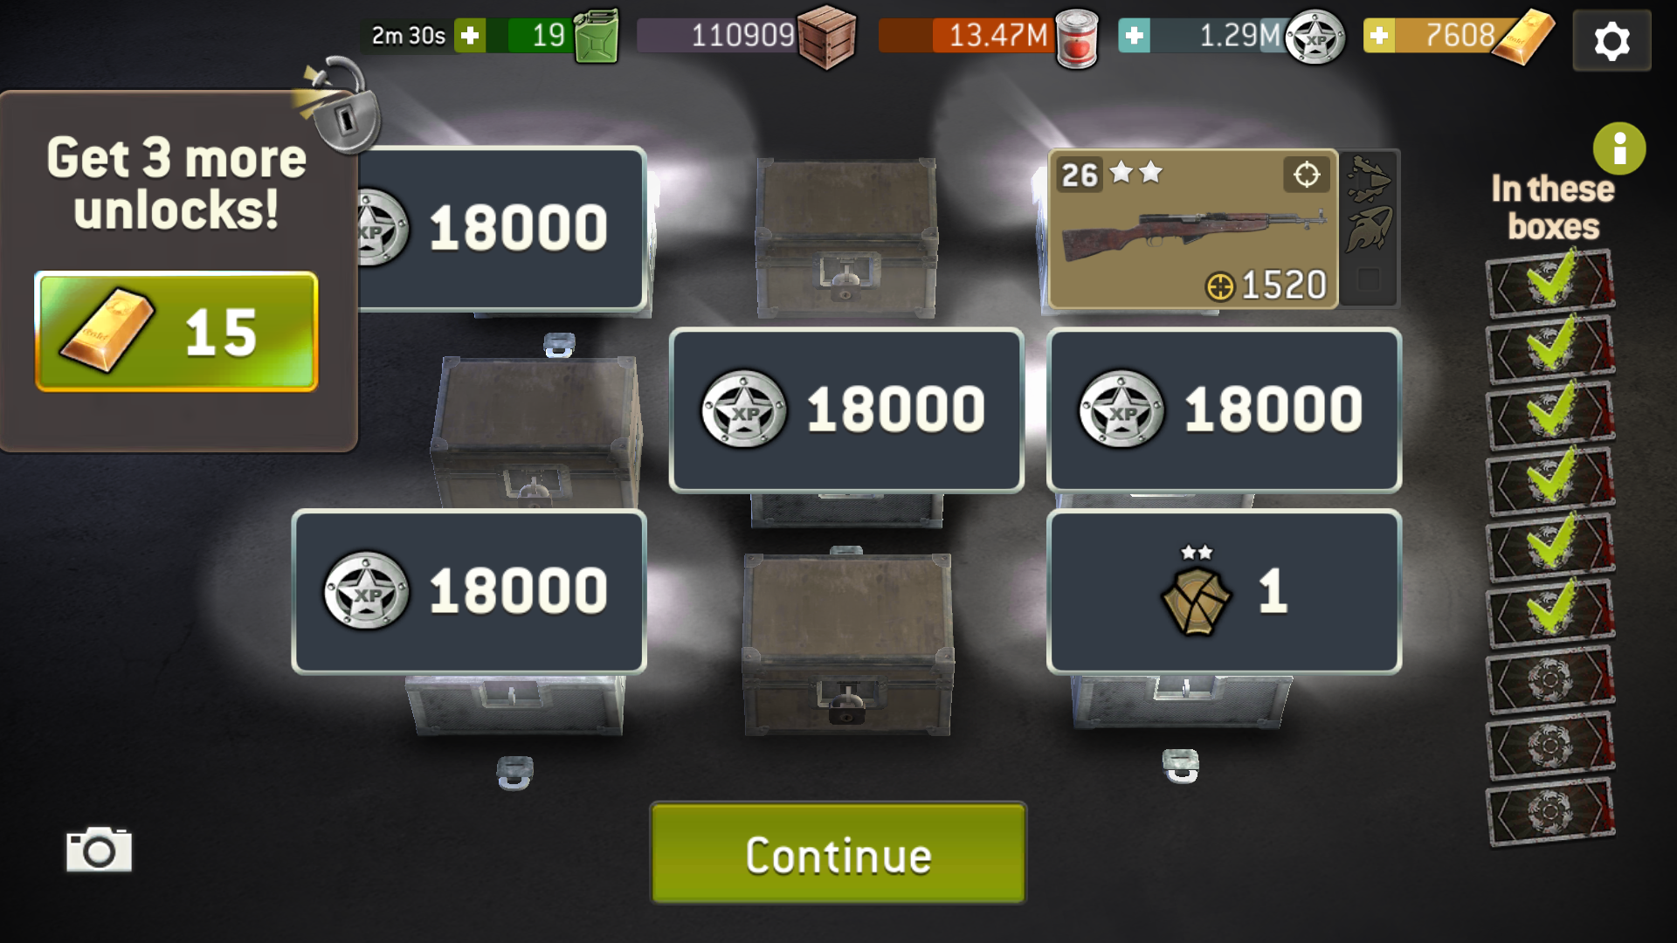This screenshot has width=1677, height=943.
Task: Tap the camera screenshot icon
Action: point(99,850)
